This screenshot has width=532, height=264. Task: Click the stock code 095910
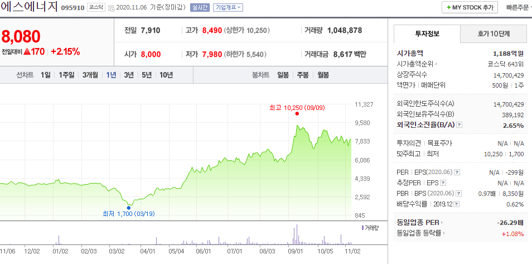pos(72,8)
